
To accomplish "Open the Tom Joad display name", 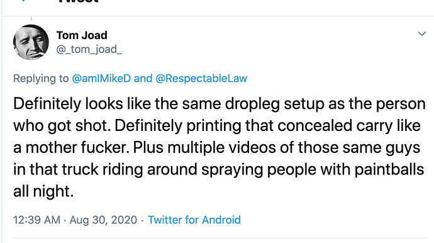I will 82,35.
